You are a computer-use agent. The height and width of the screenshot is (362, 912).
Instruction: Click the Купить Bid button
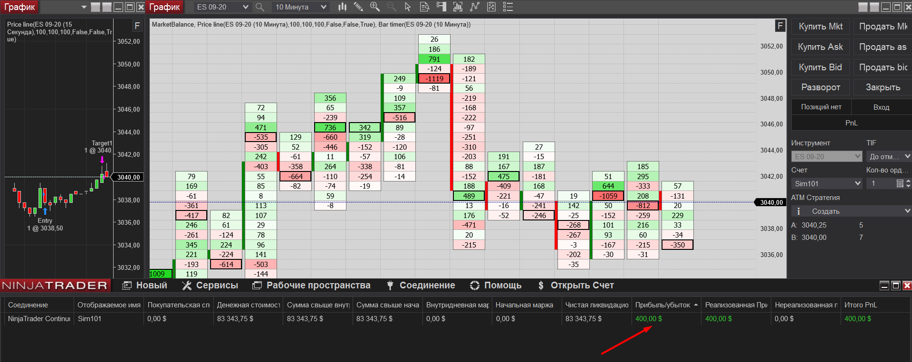(821, 67)
